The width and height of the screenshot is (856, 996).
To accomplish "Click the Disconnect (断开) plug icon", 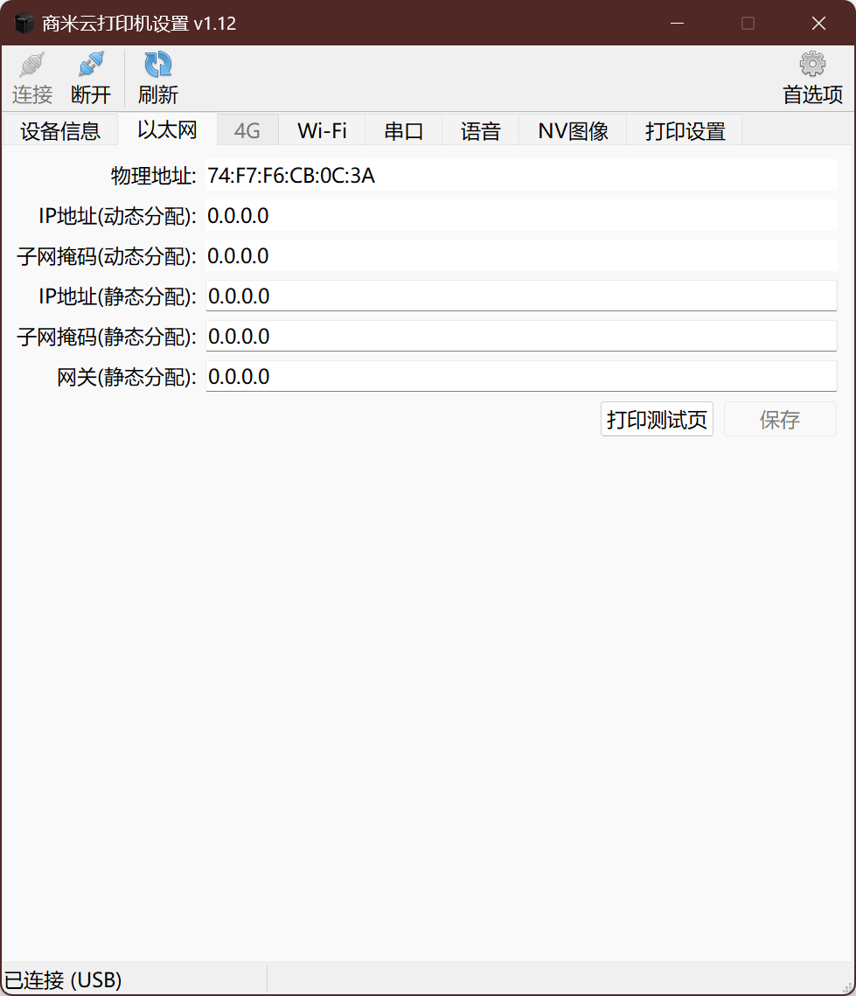I will pos(91,66).
